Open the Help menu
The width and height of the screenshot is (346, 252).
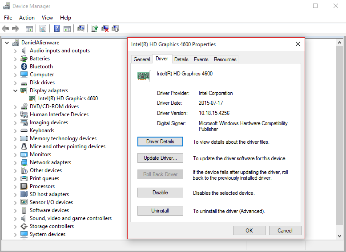65,18
